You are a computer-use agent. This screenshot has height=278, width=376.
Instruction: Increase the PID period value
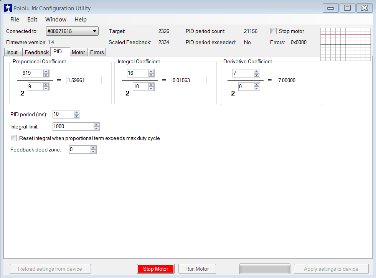pyautogui.click(x=77, y=113)
